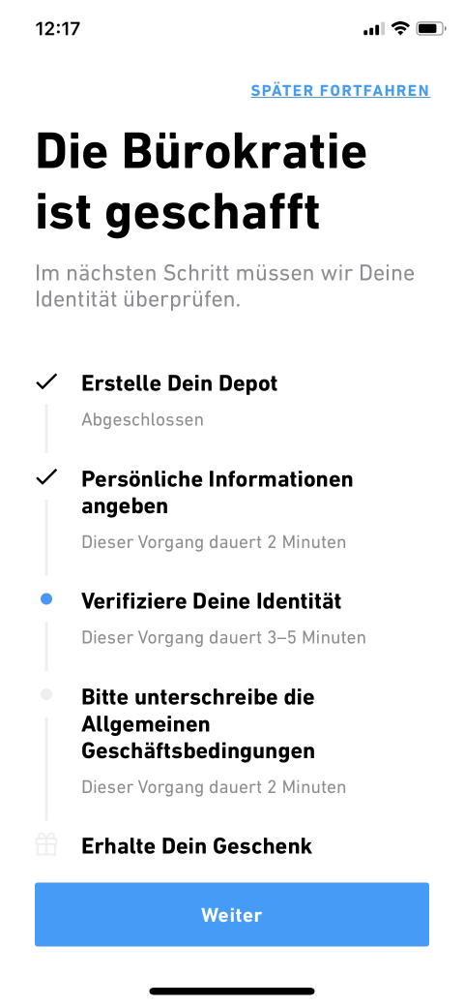Select the Erstelle Dein Depot step title
Screen dimensions: 464x1007
[x=180, y=383]
